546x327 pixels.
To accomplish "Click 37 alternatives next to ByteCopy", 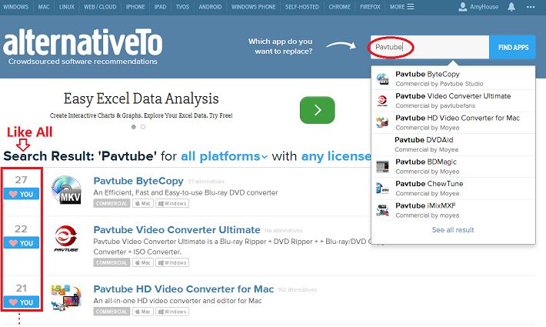I will pyautogui.click(x=206, y=182).
